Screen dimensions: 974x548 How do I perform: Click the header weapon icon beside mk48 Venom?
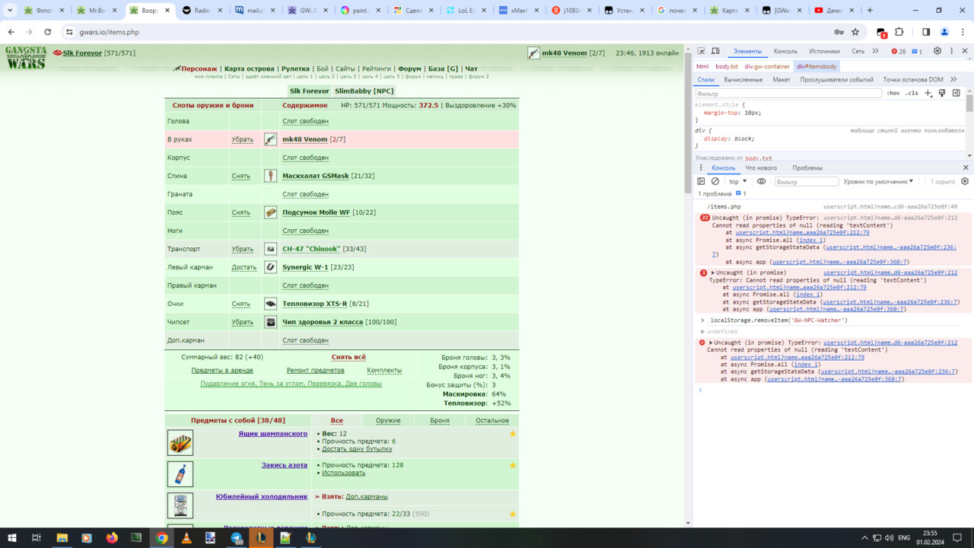533,53
